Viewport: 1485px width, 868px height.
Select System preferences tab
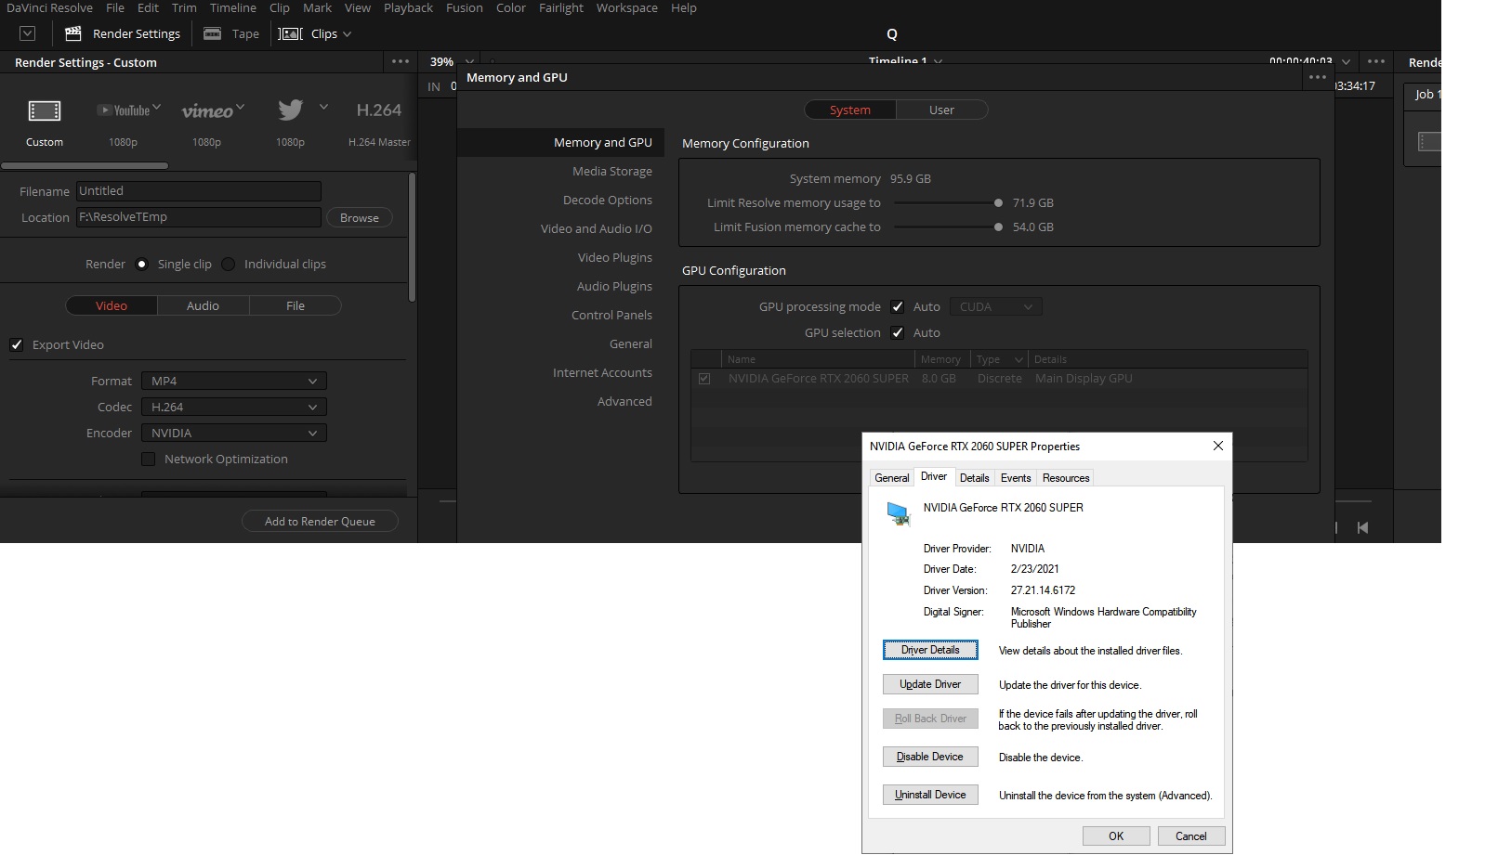(x=850, y=110)
